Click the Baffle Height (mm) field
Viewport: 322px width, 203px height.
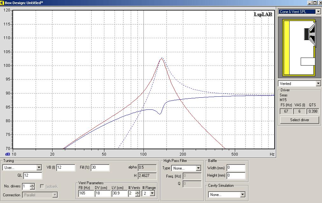coord(236,175)
